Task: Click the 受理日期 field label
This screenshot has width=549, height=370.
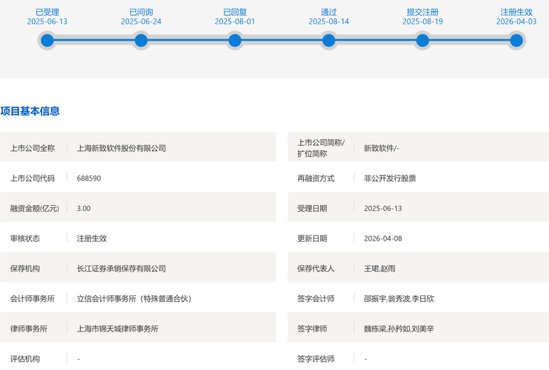Action: coord(312,209)
